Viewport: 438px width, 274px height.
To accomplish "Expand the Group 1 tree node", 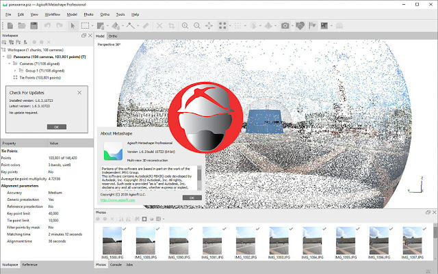I will click(x=15, y=70).
